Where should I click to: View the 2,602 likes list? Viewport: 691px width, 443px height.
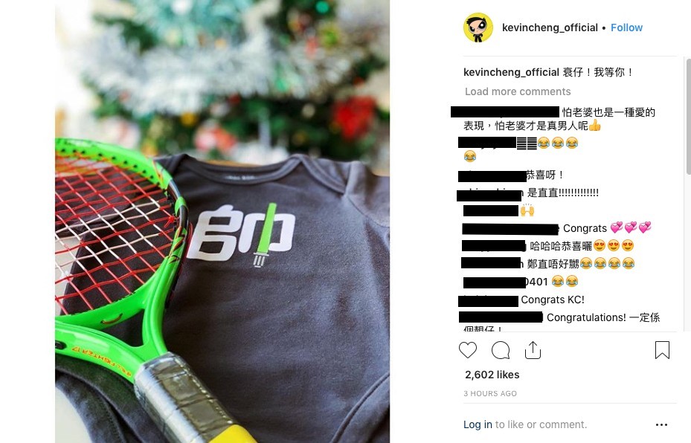point(492,375)
